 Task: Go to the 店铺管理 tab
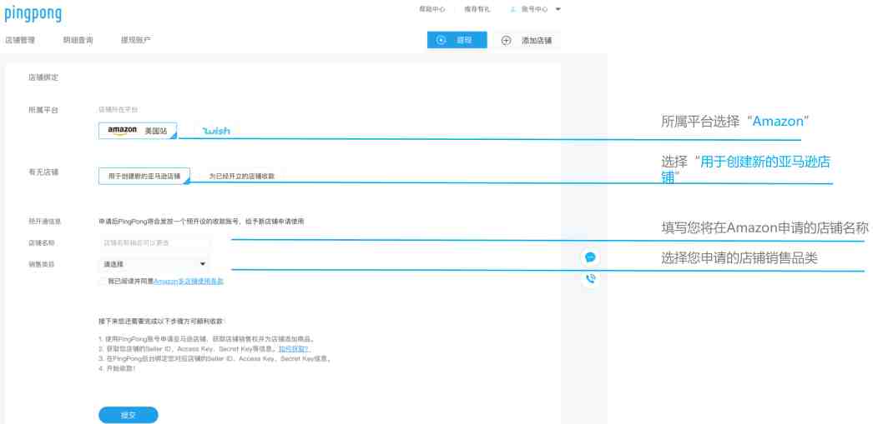tap(20, 40)
